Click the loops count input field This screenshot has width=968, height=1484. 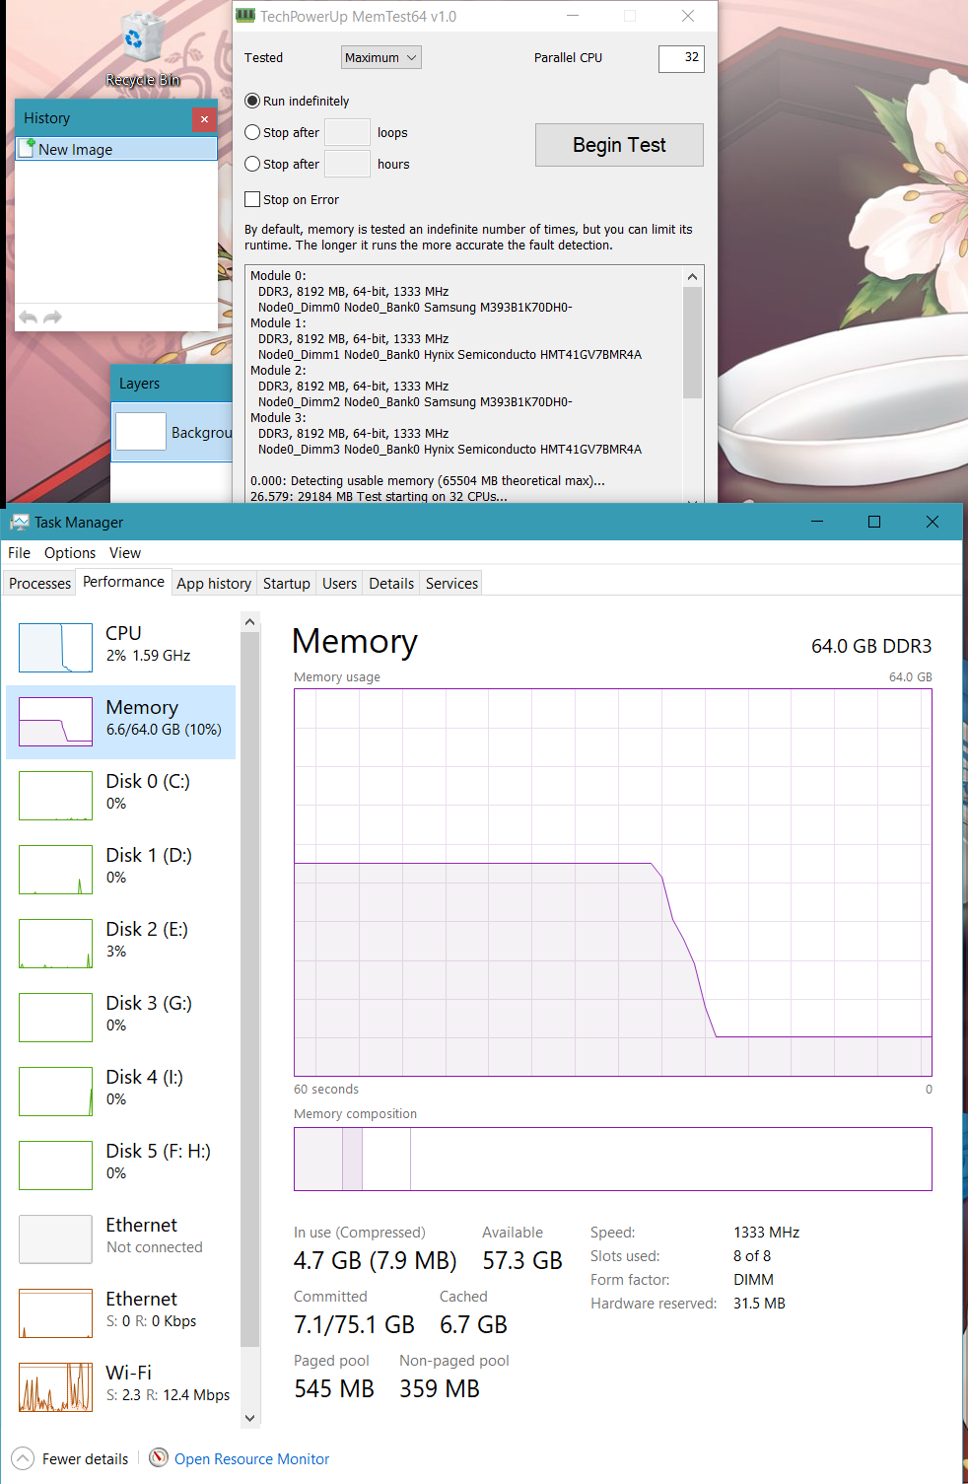pyautogui.click(x=347, y=132)
